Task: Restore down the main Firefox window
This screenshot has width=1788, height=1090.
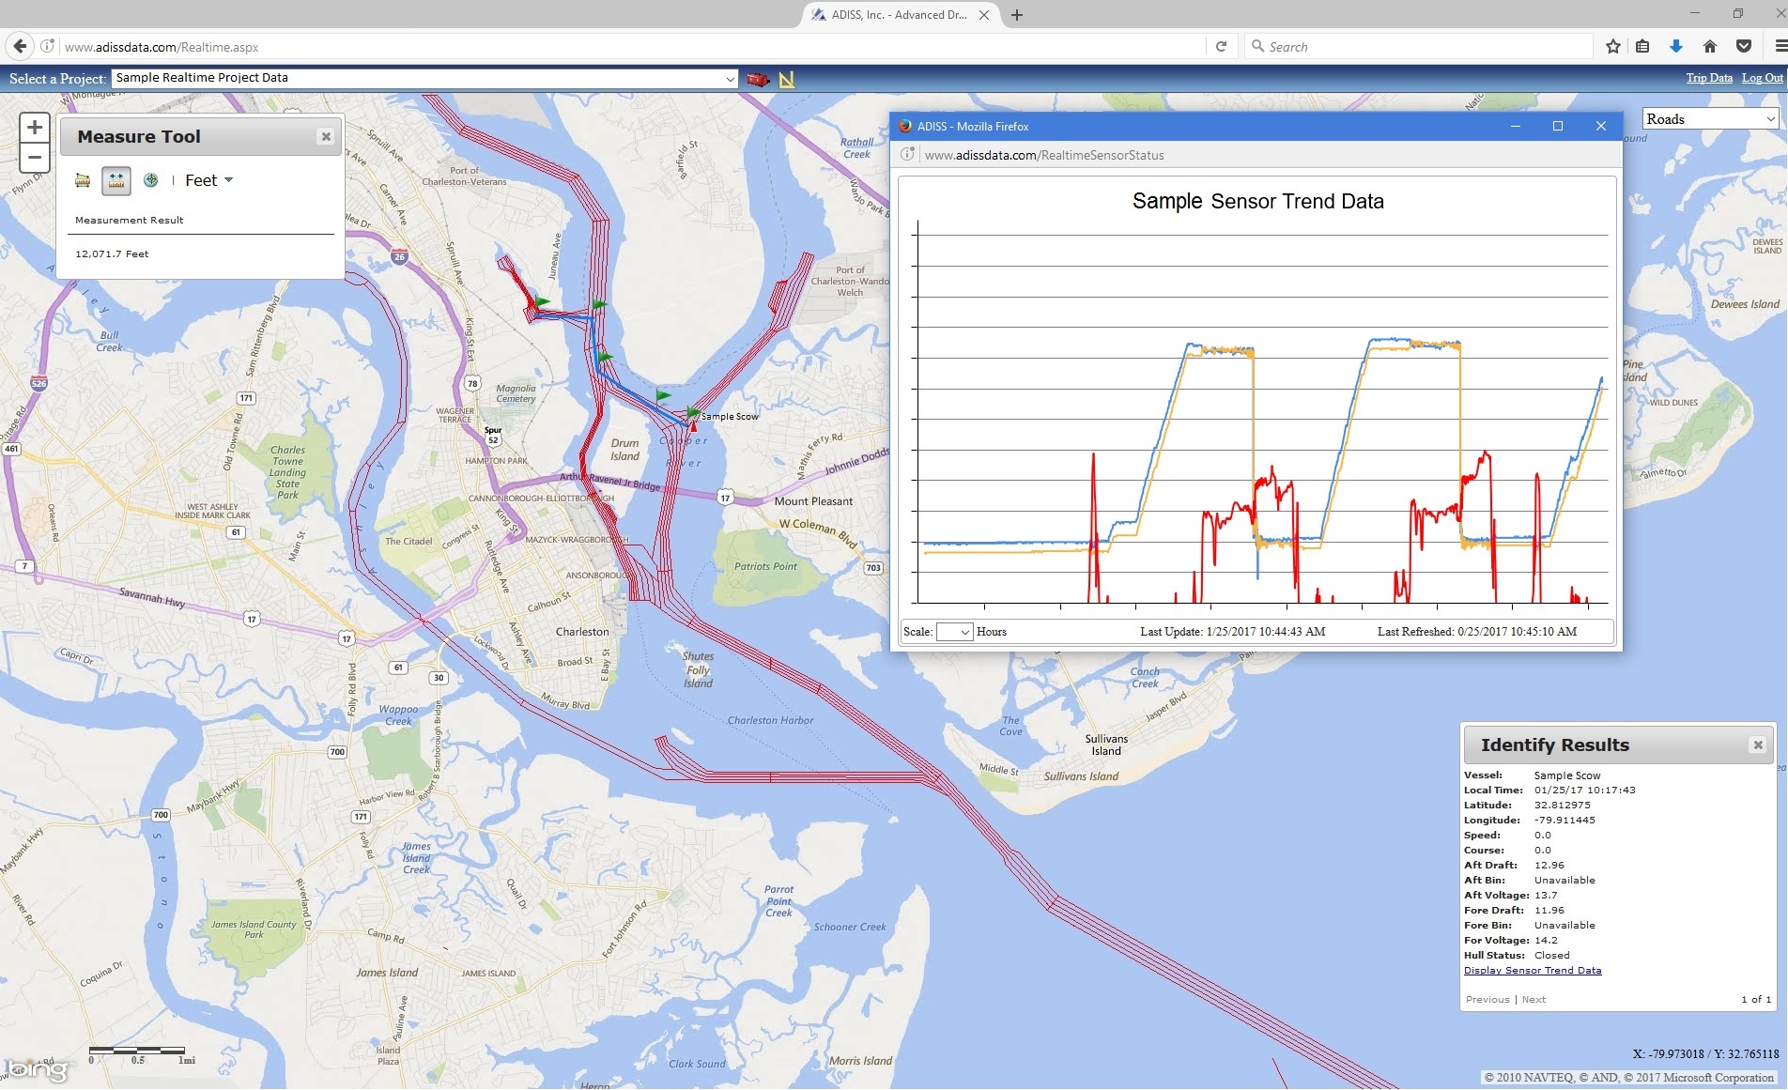Action: (x=1738, y=13)
